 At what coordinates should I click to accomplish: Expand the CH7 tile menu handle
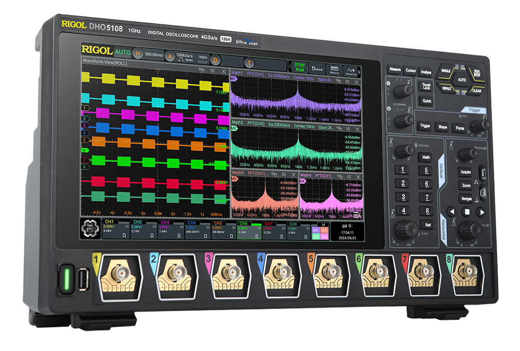point(284,229)
